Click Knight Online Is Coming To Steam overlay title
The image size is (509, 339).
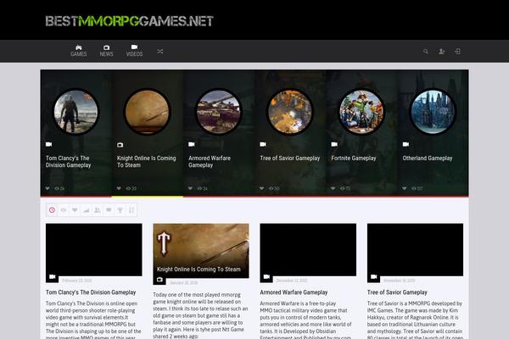coord(199,270)
